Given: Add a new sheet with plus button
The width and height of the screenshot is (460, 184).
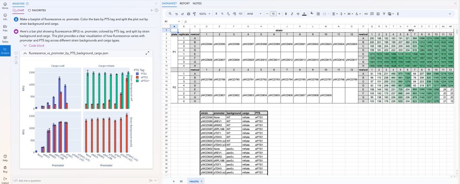Looking at the screenshot, I should 174,181.
